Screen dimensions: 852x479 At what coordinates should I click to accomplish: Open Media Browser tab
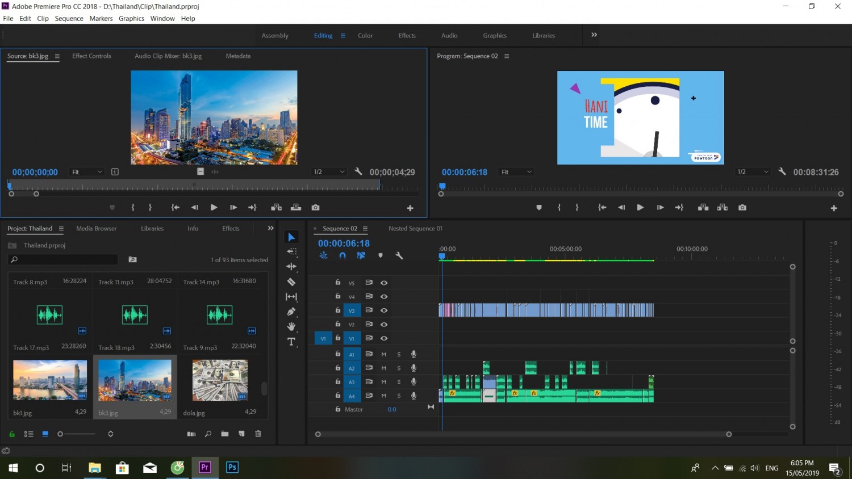click(x=97, y=228)
